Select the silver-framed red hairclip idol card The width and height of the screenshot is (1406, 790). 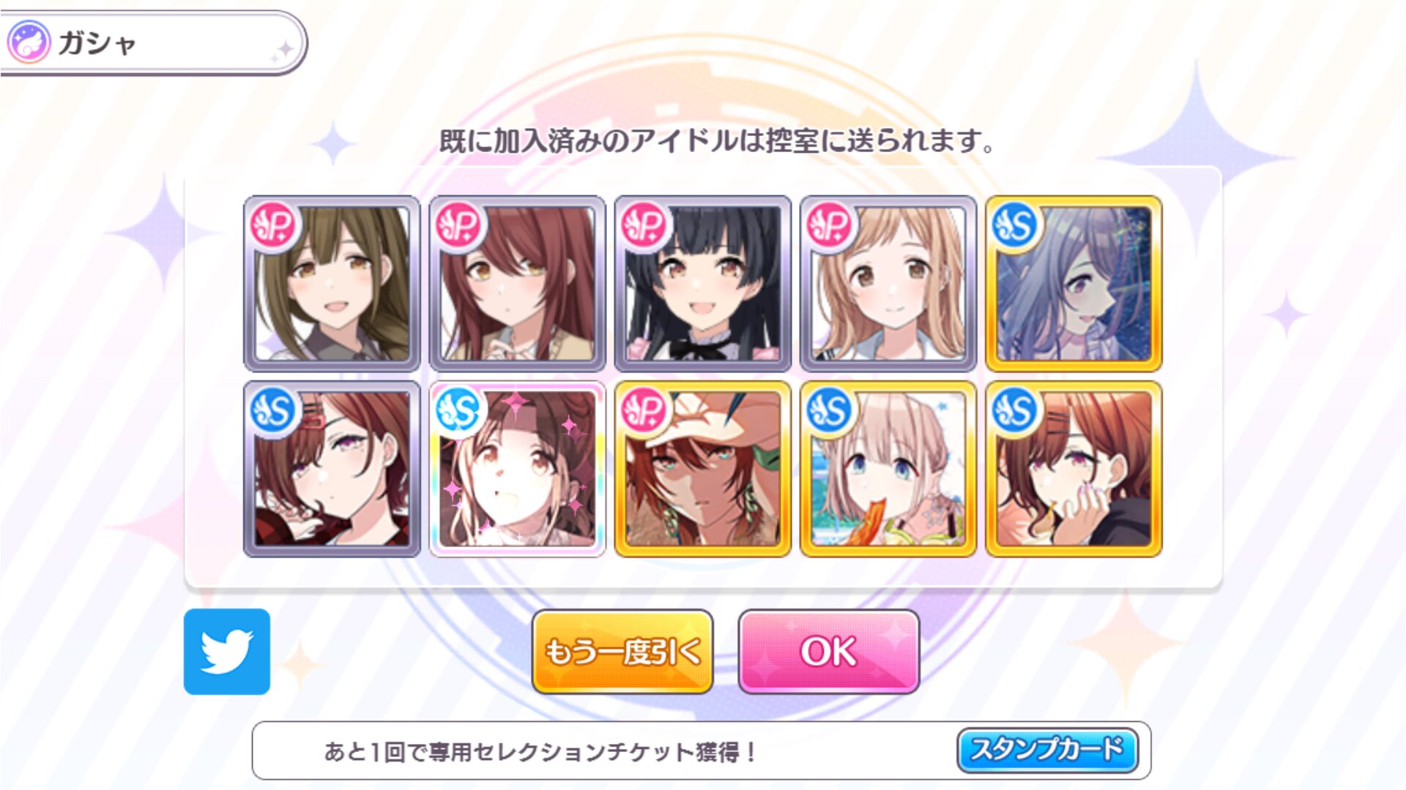[332, 469]
